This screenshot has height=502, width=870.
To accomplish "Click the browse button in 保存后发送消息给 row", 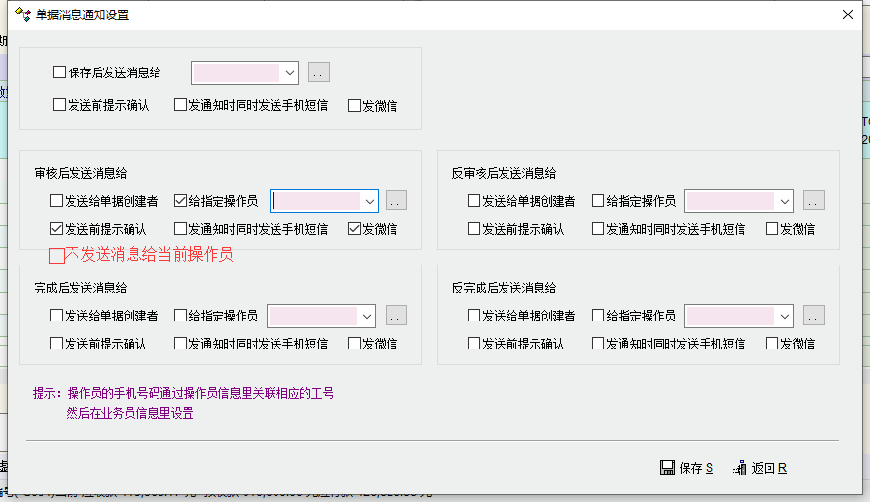I will 319,72.
